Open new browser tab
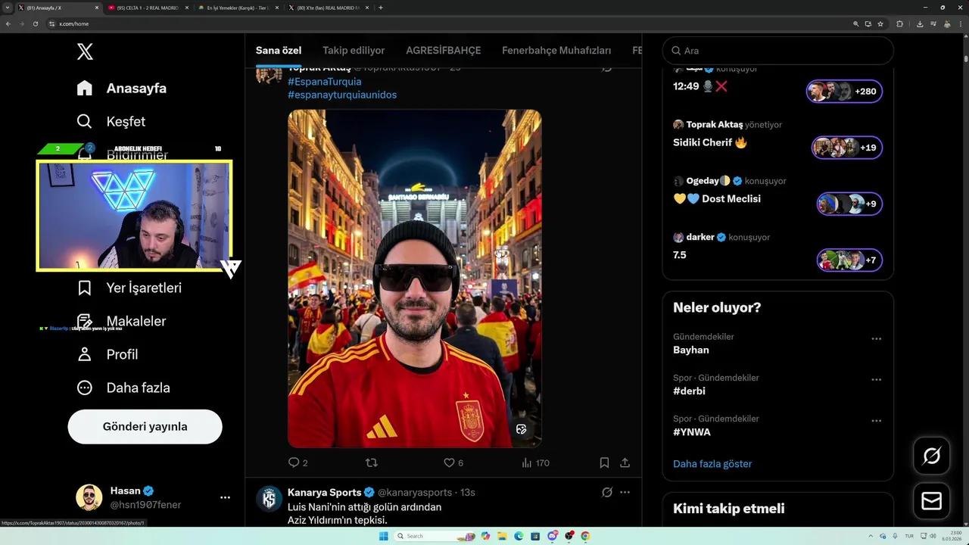The width and height of the screenshot is (969, 545). (x=380, y=8)
